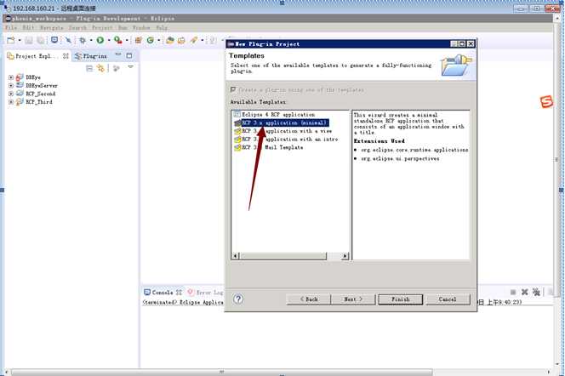Click Remove All Terminated Launches icon

click(536, 292)
